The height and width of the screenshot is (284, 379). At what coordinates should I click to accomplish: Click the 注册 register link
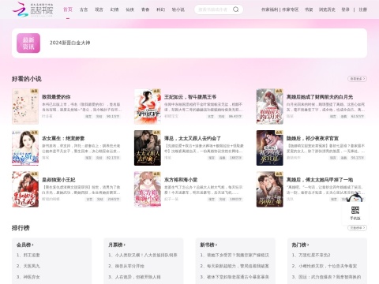click(x=363, y=9)
